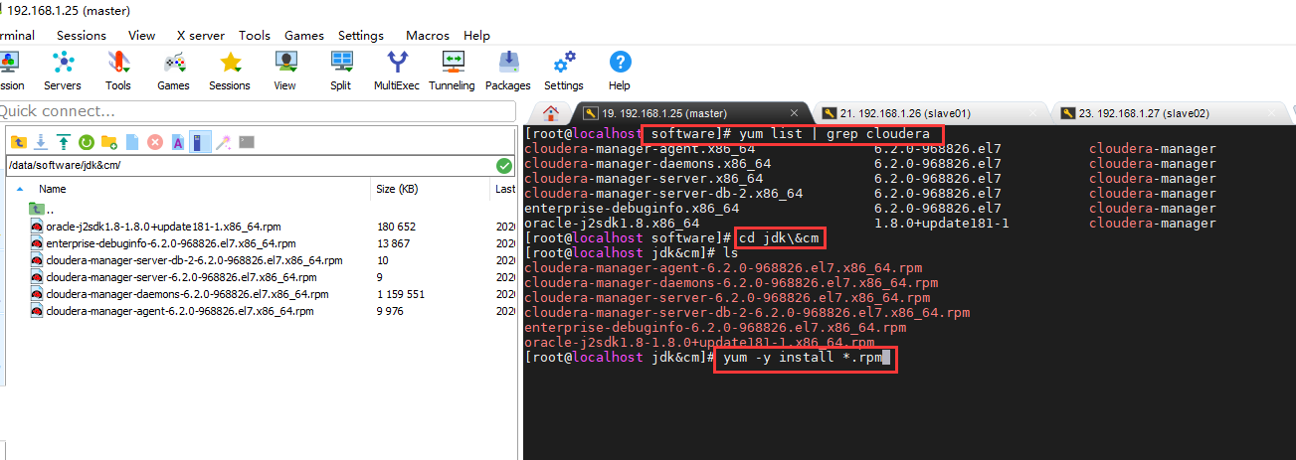Click the terminal cursor after yum install command
1296x460 pixels.
[x=888, y=358]
